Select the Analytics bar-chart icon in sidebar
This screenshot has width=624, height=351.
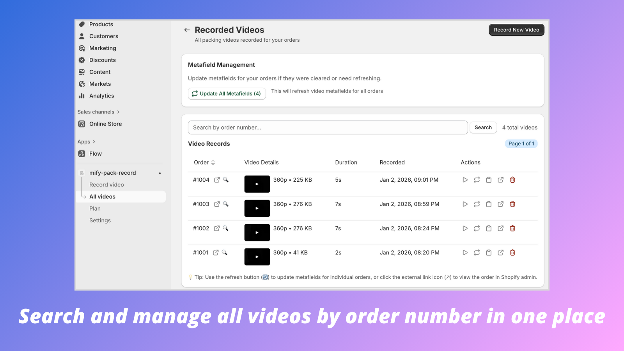coord(82,96)
